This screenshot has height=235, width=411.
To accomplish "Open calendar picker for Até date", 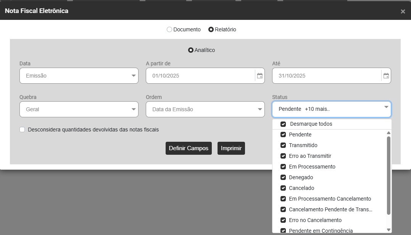I will tap(386, 76).
